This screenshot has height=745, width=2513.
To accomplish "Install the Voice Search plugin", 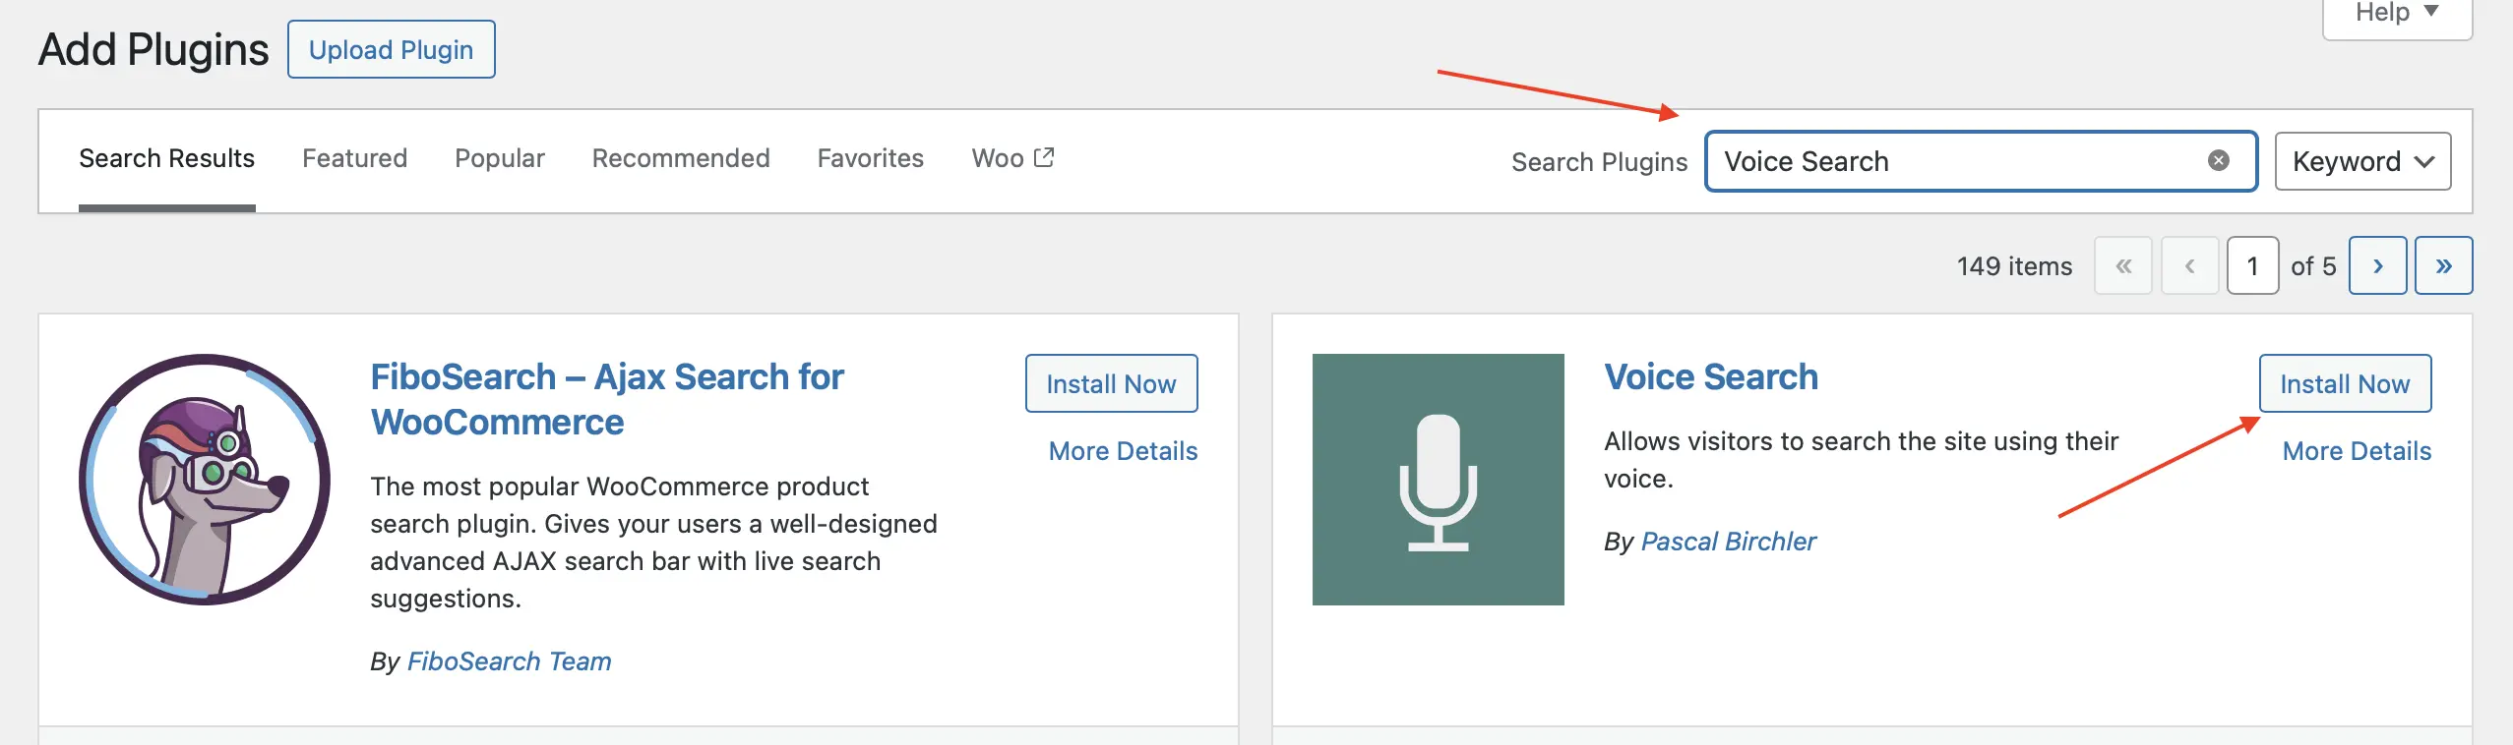I will pyautogui.click(x=2345, y=383).
